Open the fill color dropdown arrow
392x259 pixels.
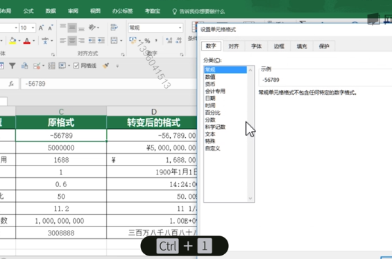[x=19, y=41]
